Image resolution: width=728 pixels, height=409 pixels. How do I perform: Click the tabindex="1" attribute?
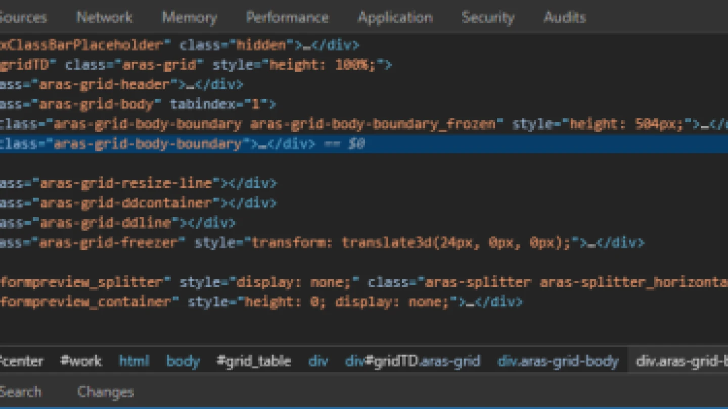[218, 104]
